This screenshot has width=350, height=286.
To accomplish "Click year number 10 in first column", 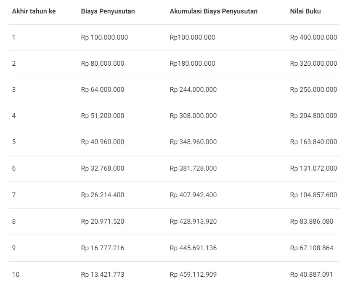I will click(16, 275).
